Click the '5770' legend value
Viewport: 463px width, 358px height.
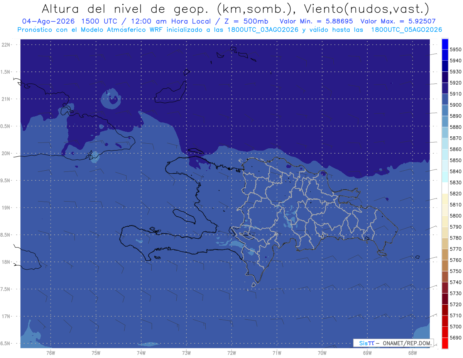point(456,249)
